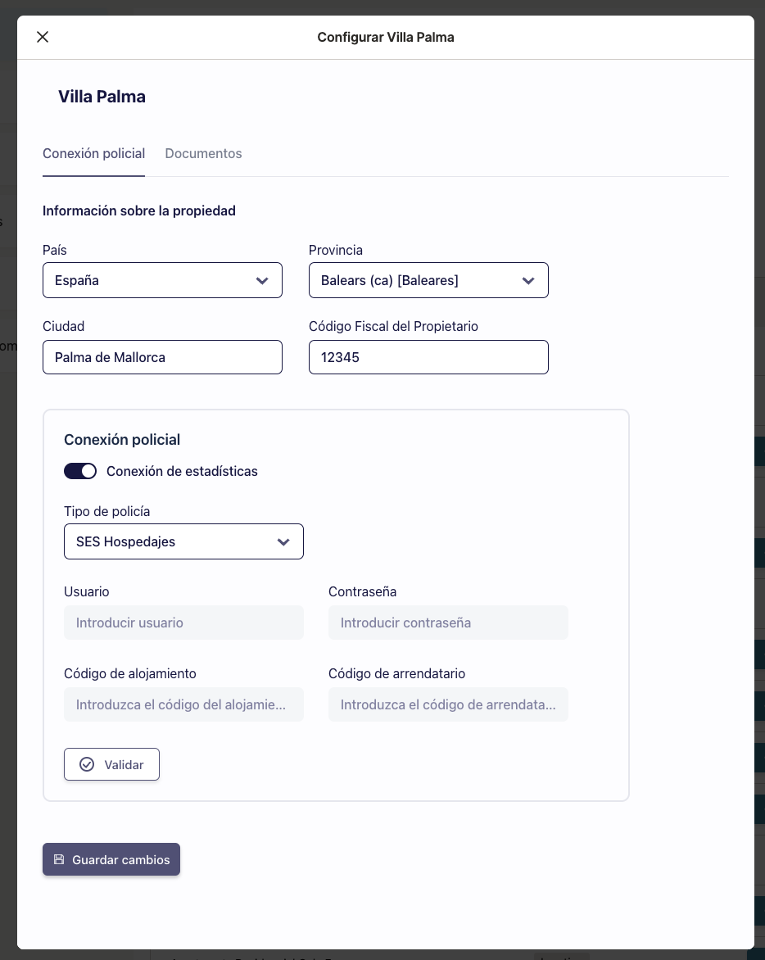765x960 pixels.
Task: Open the Provincia dropdown showing Balears
Action: tap(428, 280)
